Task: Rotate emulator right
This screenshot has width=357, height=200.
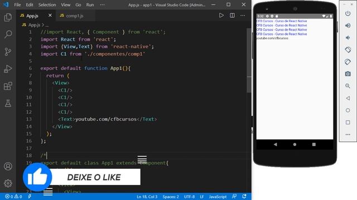Action: coord(348,62)
